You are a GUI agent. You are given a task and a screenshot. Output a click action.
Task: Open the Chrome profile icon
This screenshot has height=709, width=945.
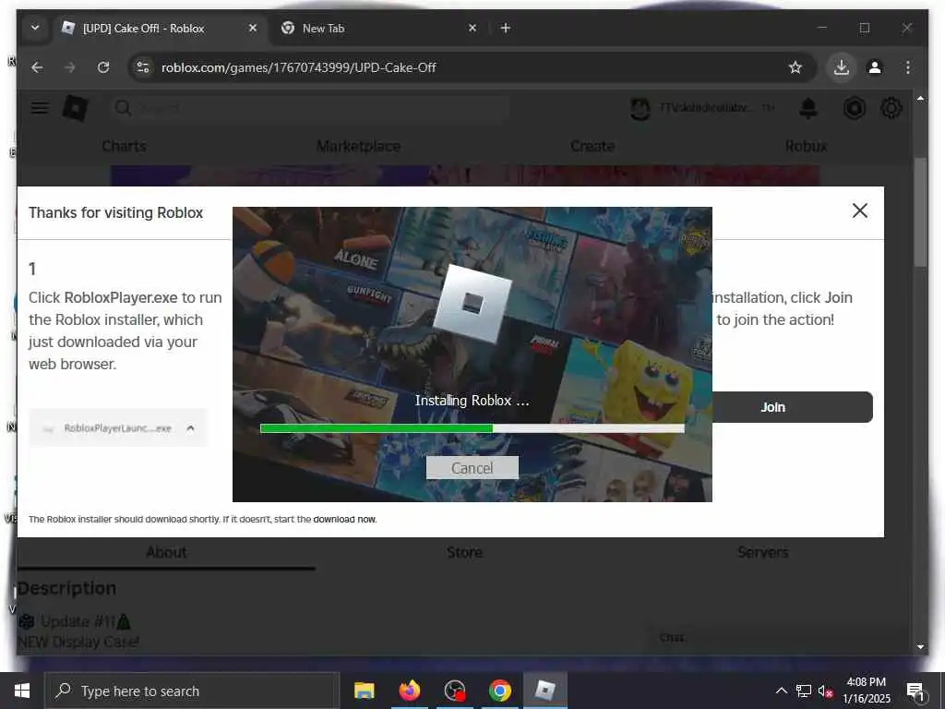[875, 67]
